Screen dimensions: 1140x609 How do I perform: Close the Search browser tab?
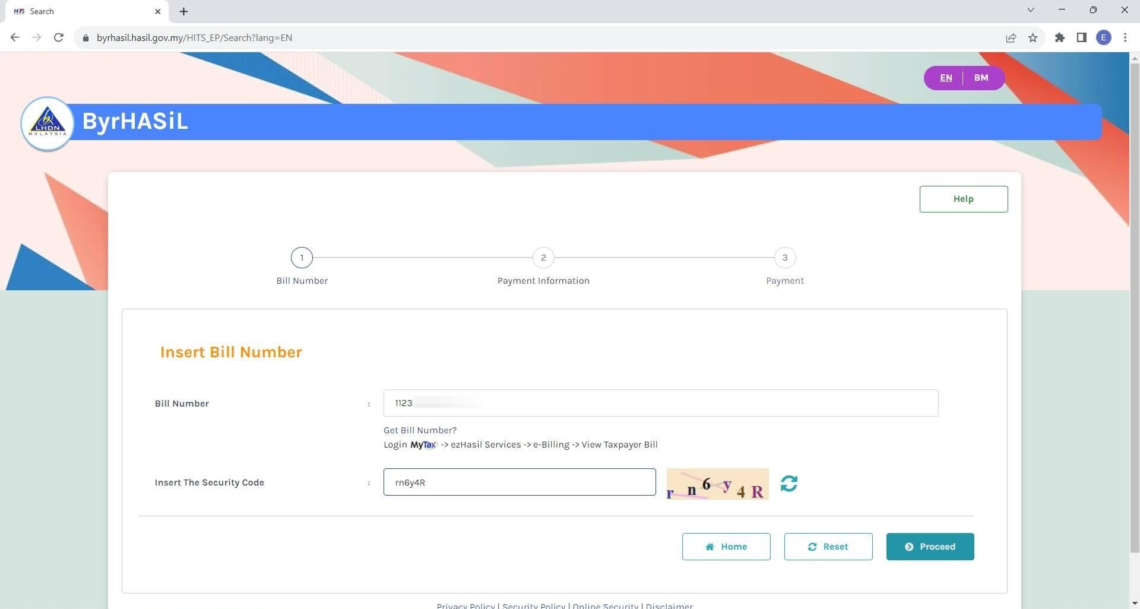click(x=158, y=11)
